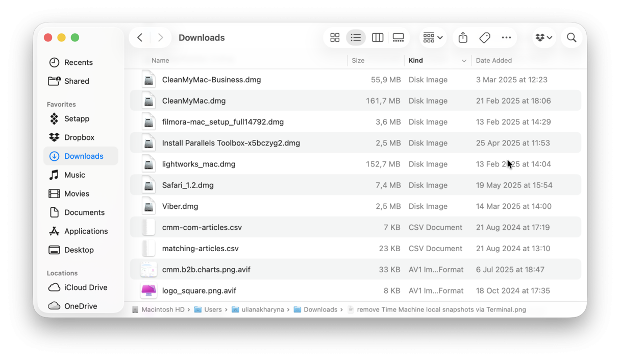This screenshot has width=620, height=361.
Task: Open the Dropbox toolbar icon
Action: (x=541, y=37)
